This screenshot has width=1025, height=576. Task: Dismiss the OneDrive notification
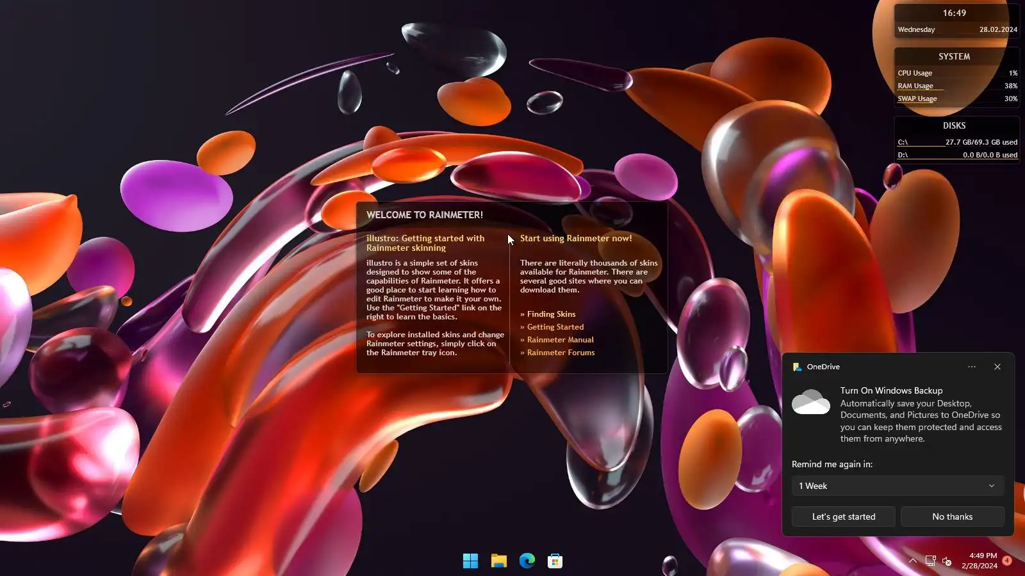pyautogui.click(x=997, y=367)
